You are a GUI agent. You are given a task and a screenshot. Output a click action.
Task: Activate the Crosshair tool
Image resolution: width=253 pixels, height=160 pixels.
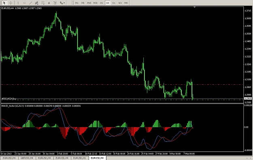(11, 3)
